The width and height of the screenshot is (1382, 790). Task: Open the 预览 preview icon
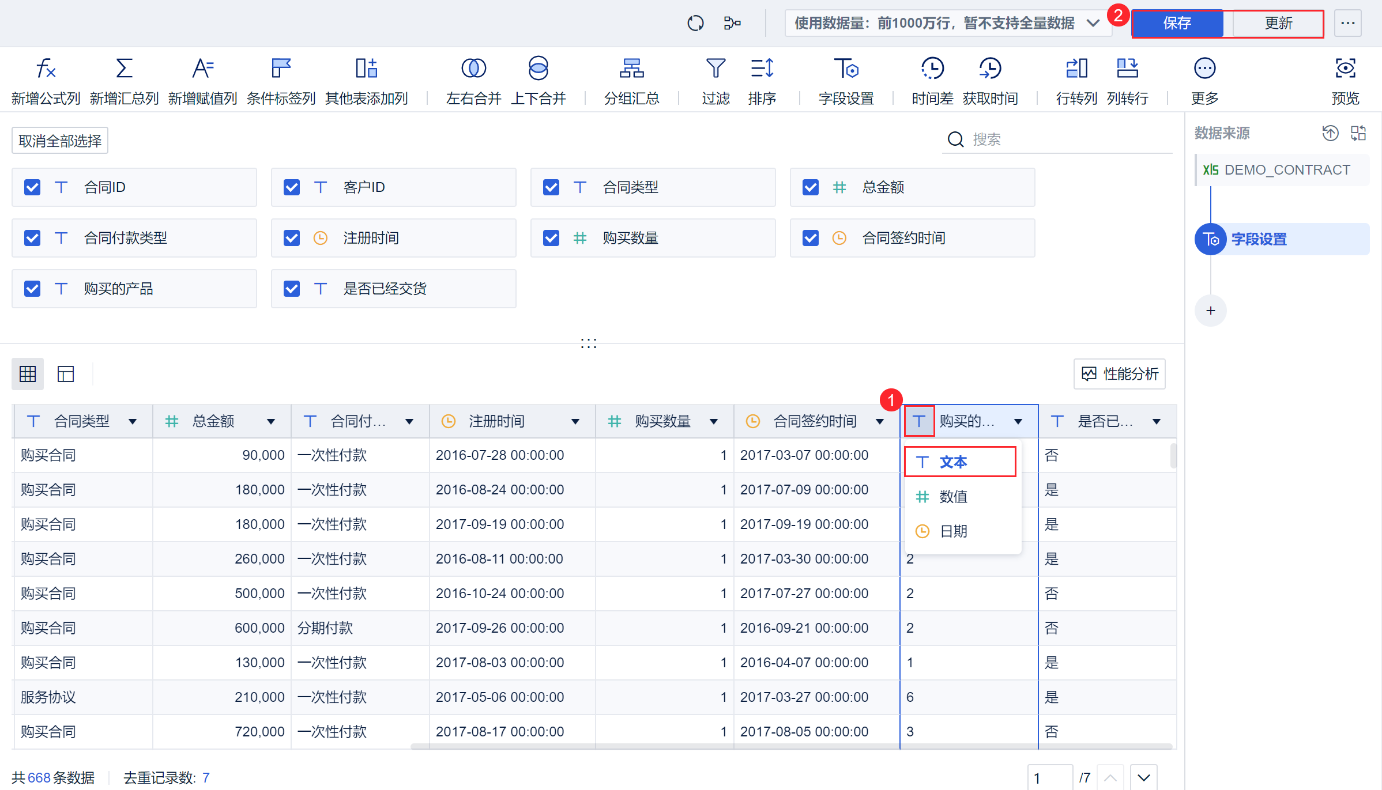tap(1345, 69)
